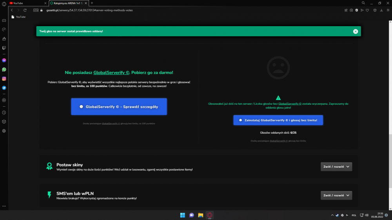Follow GlobalServerify link in green warning text
Viewport: 392px width, 220px height.
click(290, 104)
